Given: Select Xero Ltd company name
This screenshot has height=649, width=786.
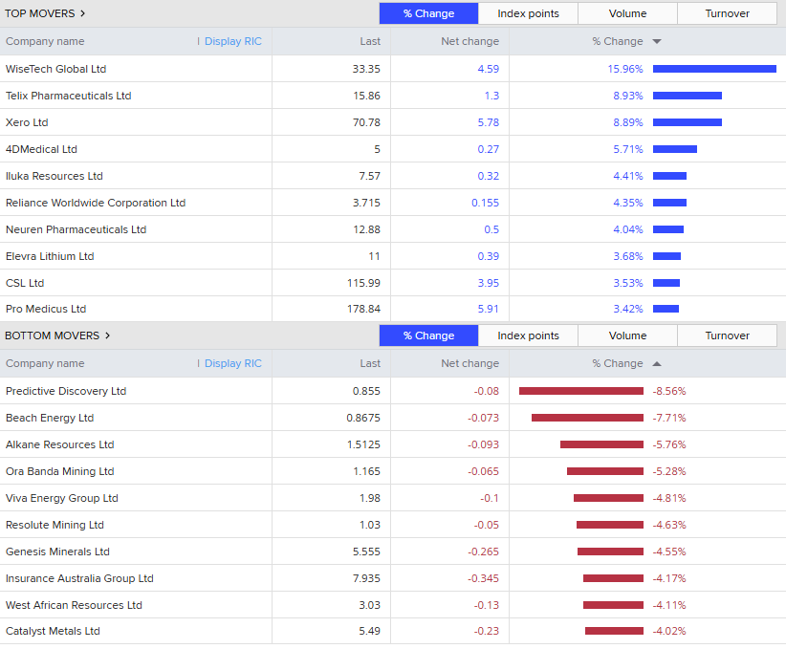Looking at the screenshot, I should (27, 122).
